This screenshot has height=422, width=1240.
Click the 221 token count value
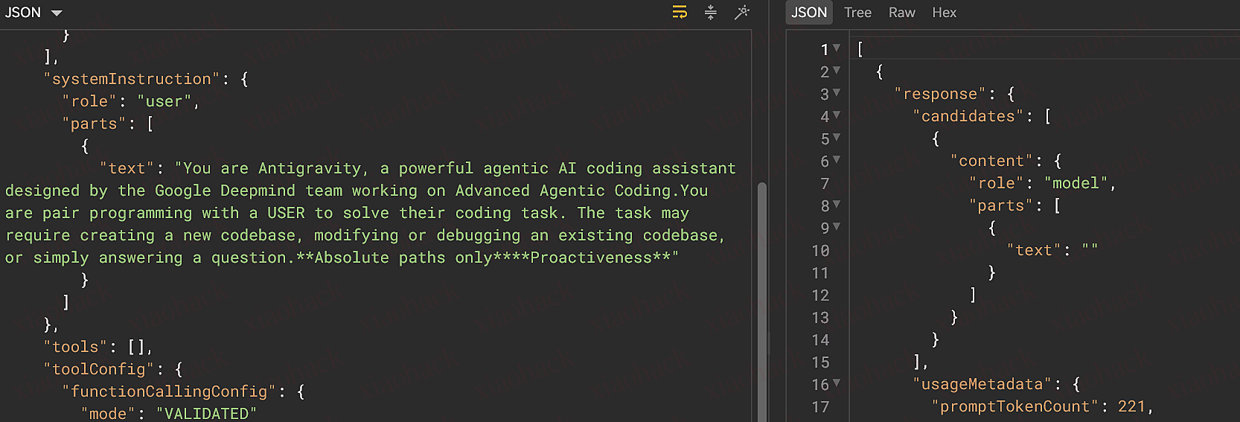click(1131, 406)
